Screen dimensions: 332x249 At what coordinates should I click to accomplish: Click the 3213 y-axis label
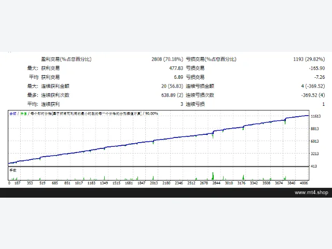point(315,154)
